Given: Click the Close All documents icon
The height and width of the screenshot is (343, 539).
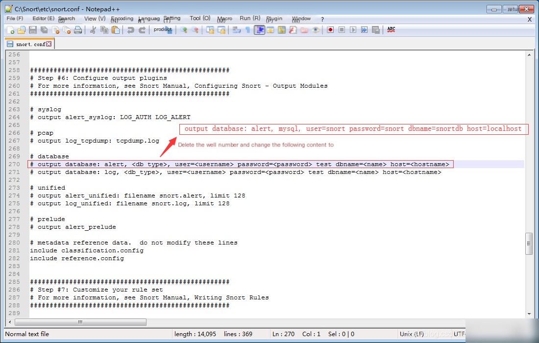Looking at the screenshot, I should (x=67, y=30).
